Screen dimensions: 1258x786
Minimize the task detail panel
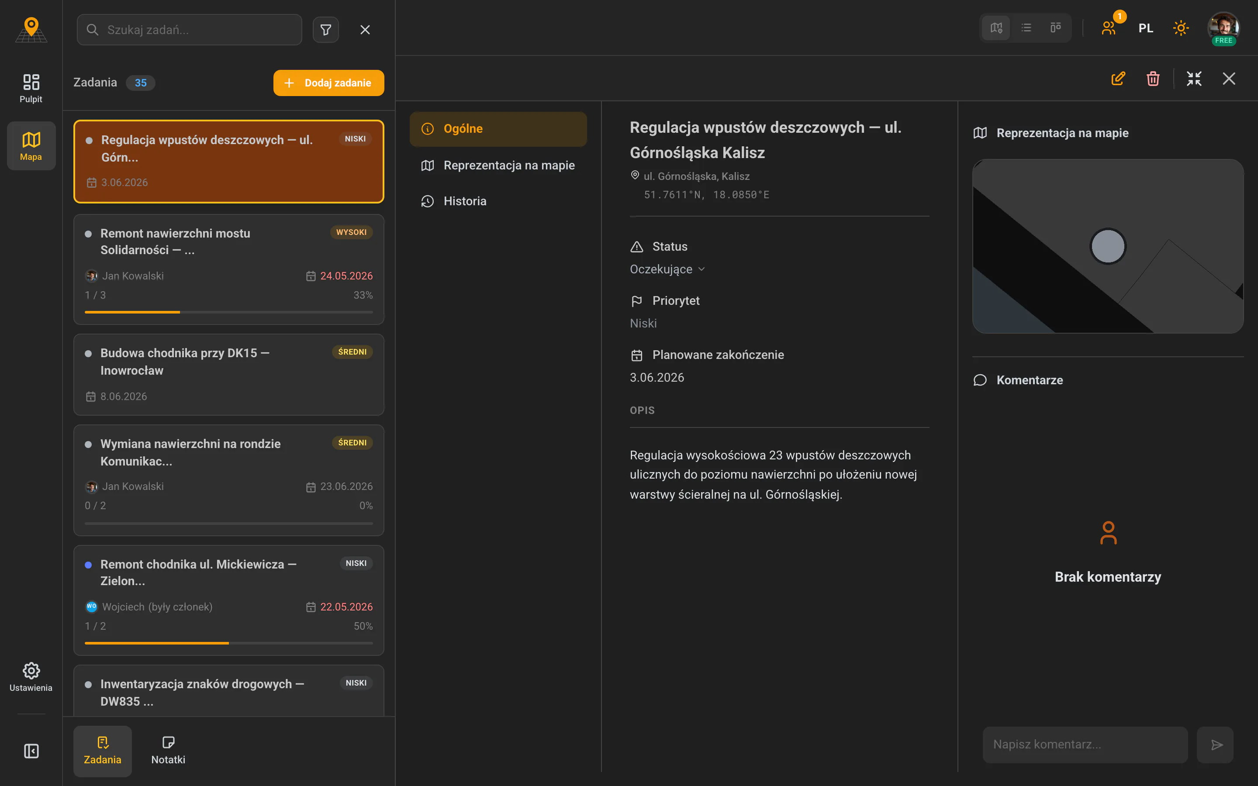click(1194, 79)
